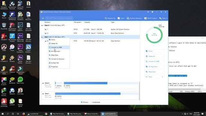Expand the Tools dropdown in toolbar
This screenshot has width=206, height=116.
pyautogui.click(x=163, y=18)
